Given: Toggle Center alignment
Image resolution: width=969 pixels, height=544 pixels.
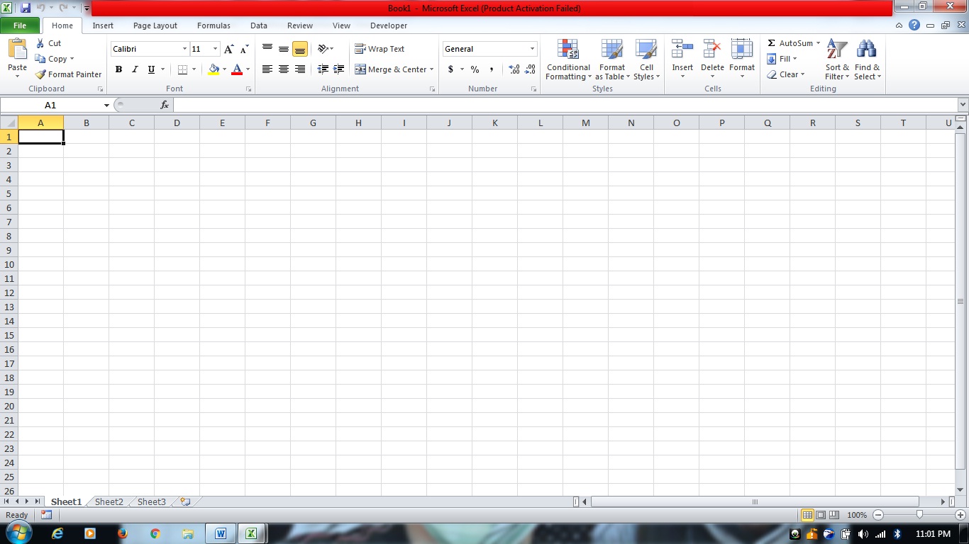Looking at the screenshot, I should tap(284, 69).
